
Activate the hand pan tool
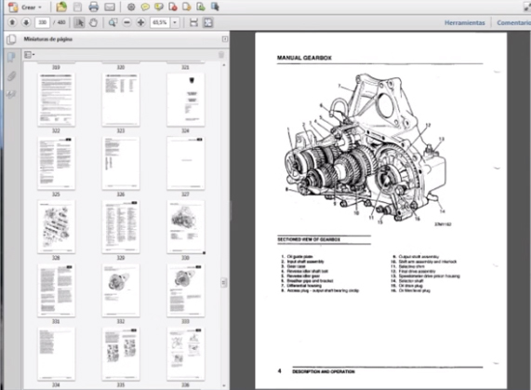[x=93, y=22]
